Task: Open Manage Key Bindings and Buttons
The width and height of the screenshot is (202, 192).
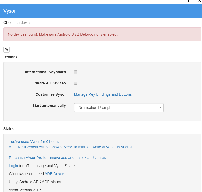Action: [103, 94]
